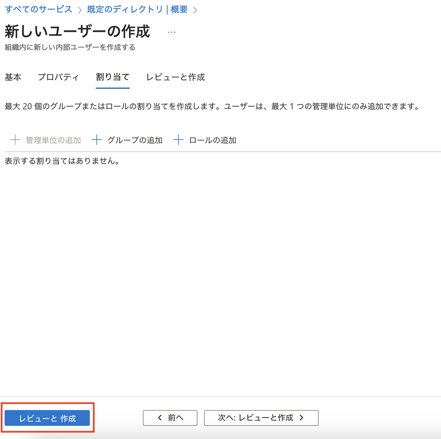The height and width of the screenshot is (439, 441).
Task: Select the currently active 割り当て tab
Action: 113,77
